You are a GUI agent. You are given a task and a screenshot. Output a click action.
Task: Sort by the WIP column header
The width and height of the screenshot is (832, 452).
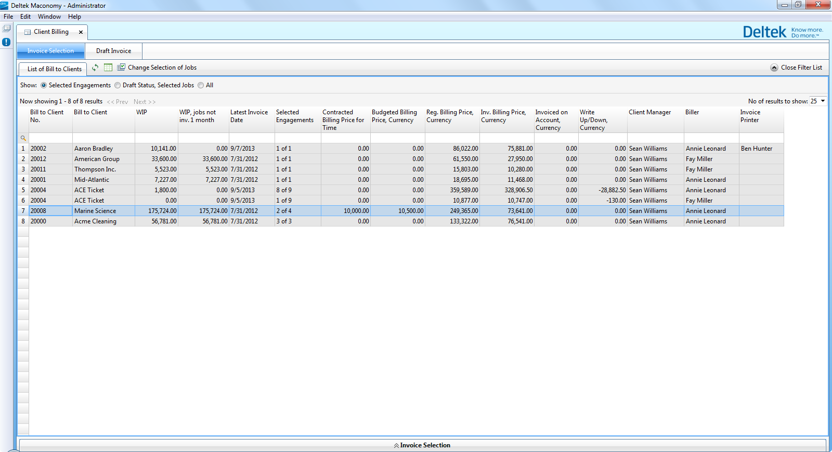click(x=156, y=120)
